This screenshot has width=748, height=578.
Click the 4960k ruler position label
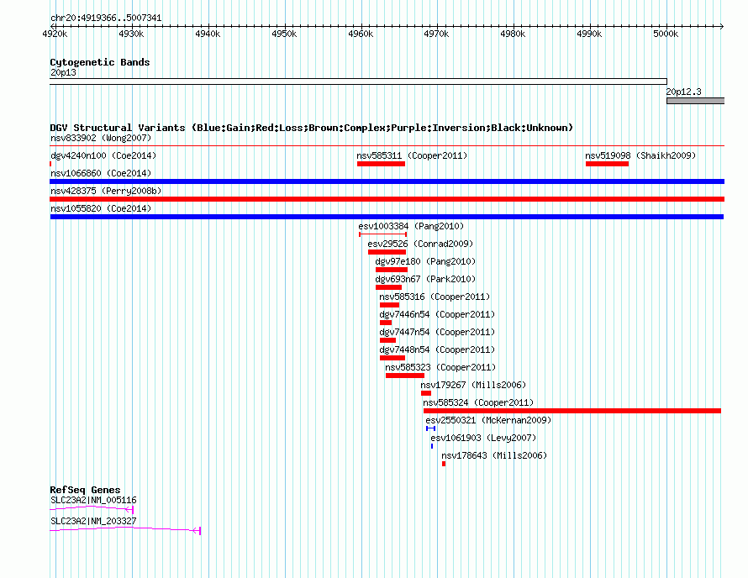pyautogui.click(x=361, y=34)
